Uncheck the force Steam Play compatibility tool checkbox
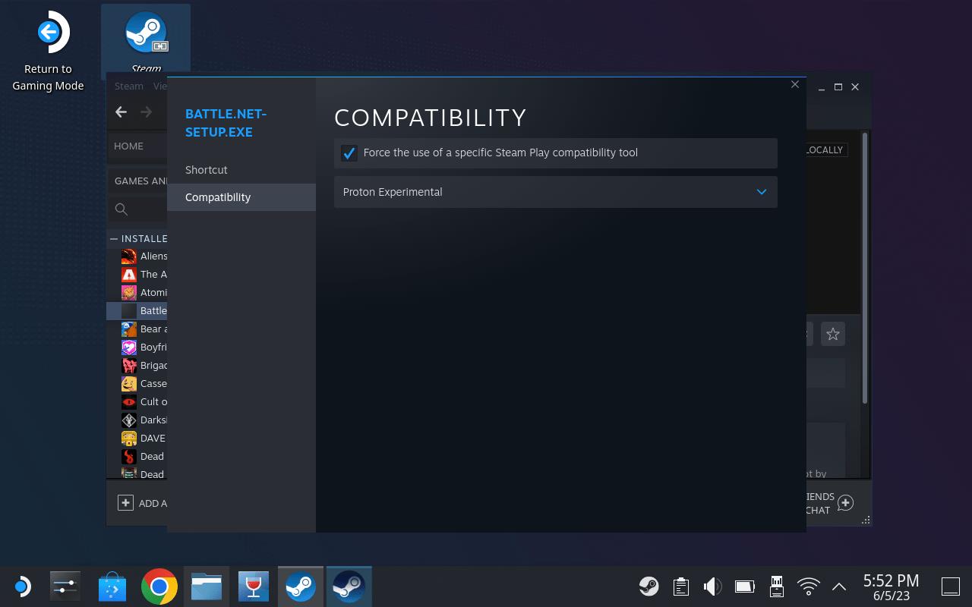 (349, 153)
